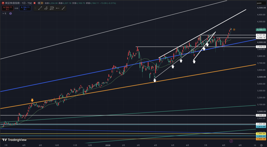
Task: Select the trend line drawing tool
Action: coord(40,8)
